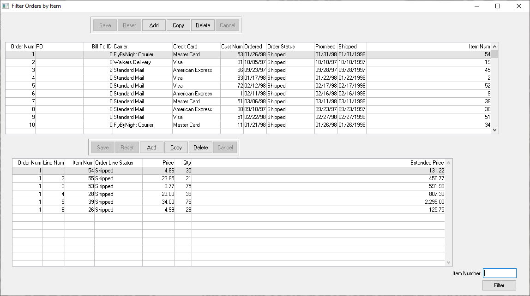Click Qty column header
This screenshot has width=530, height=296.
tap(183, 163)
